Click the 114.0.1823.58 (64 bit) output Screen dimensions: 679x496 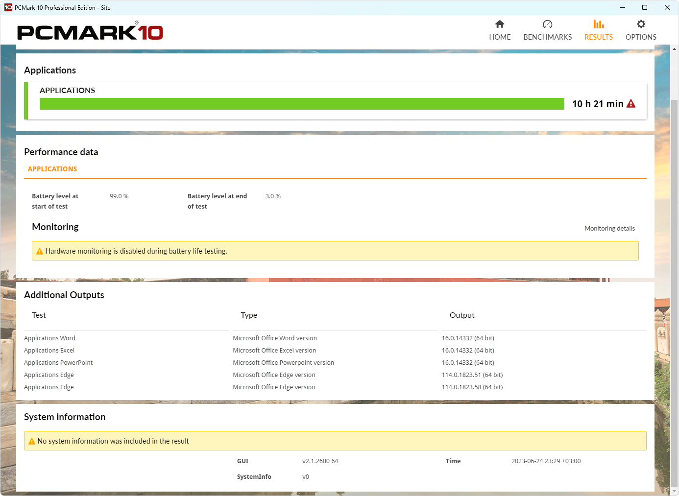pos(472,387)
